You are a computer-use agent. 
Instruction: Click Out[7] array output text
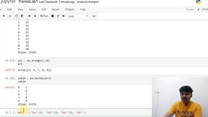tap(35, 70)
